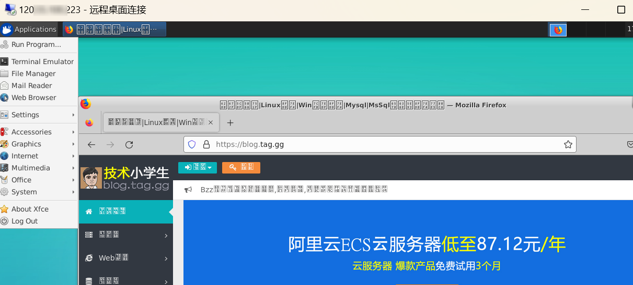633x285 pixels.
Task: Open a new tab with the plus button
Action: coord(230,123)
